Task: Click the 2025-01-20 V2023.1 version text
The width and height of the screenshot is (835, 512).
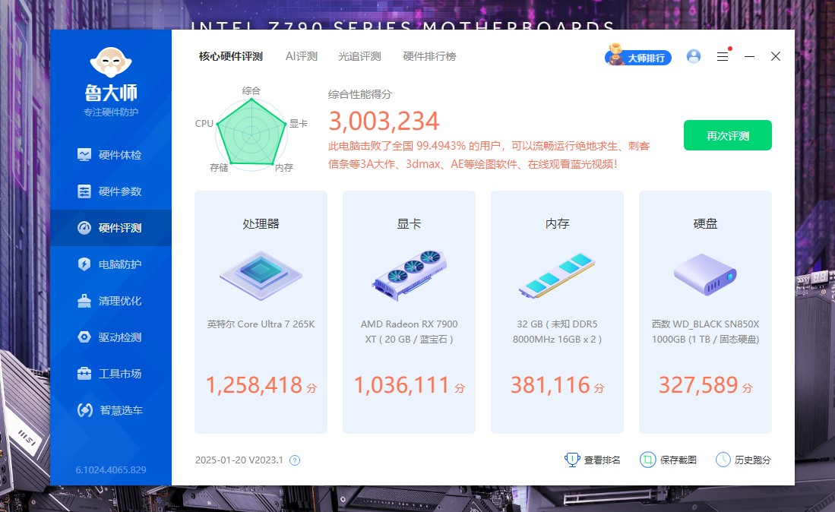Action: click(x=239, y=460)
